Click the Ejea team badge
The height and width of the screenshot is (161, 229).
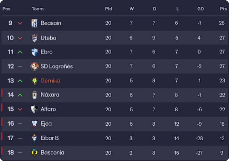(x=34, y=123)
